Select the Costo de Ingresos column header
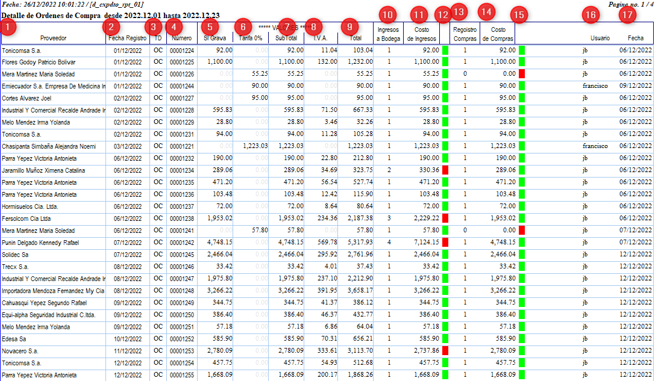This screenshot has height=381, width=661. 421,34
